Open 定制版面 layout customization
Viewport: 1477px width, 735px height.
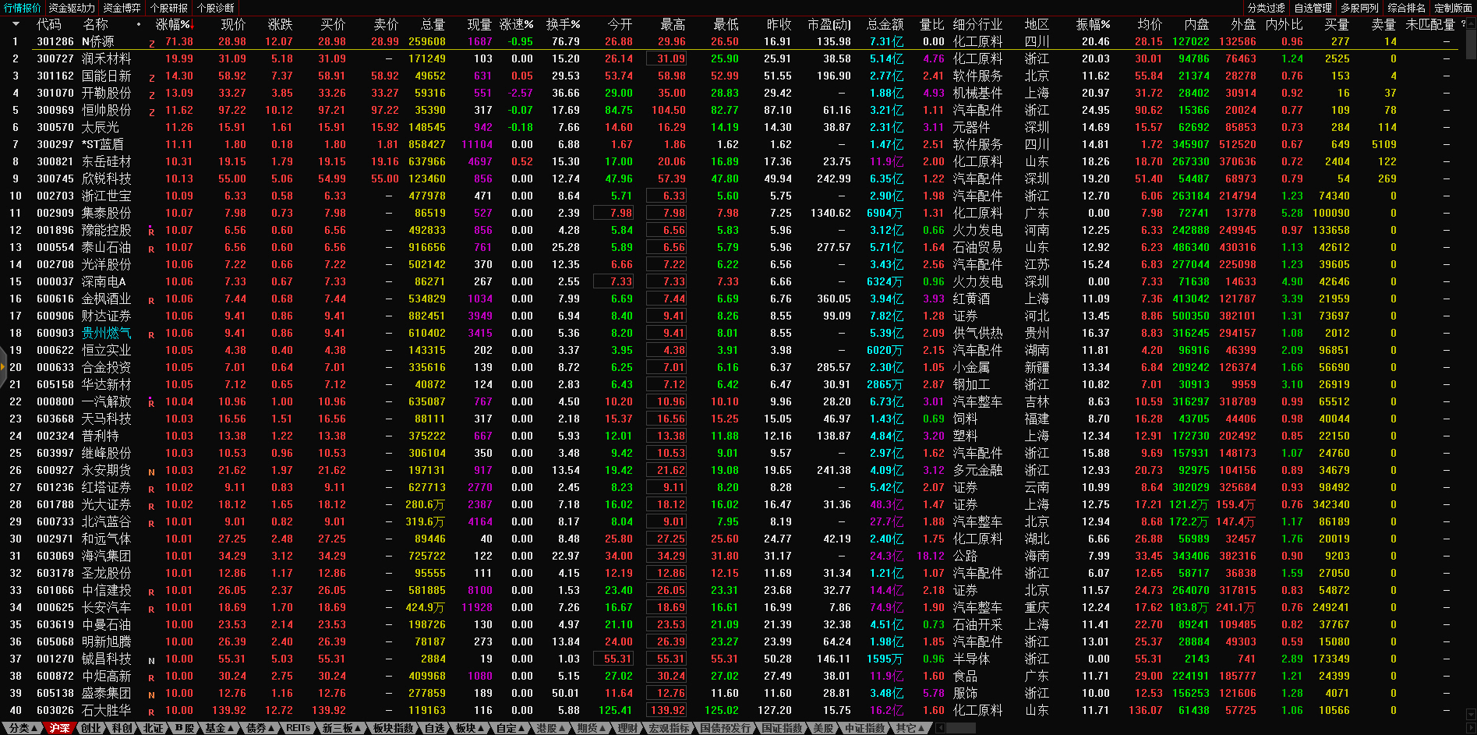1453,8
